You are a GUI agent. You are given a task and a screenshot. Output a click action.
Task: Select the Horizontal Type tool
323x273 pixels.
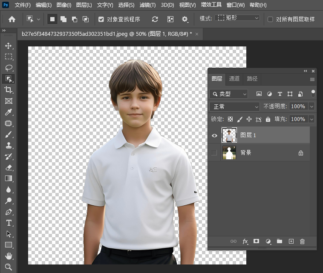9,223
